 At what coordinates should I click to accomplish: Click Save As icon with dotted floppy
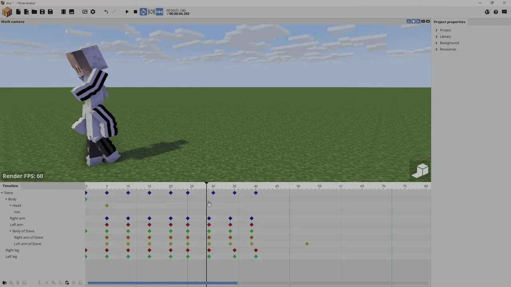coord(50,12)
